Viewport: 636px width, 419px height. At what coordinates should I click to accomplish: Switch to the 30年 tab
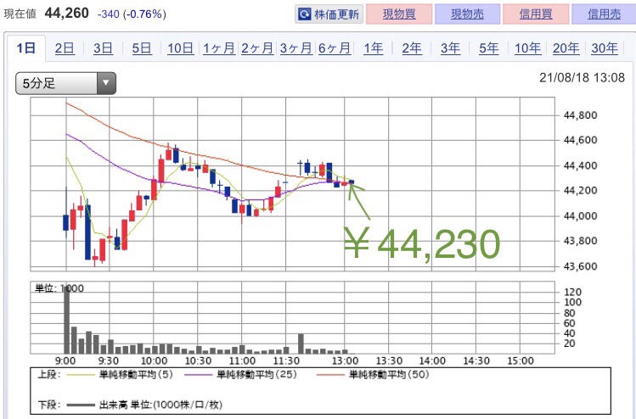coord(604,48)
